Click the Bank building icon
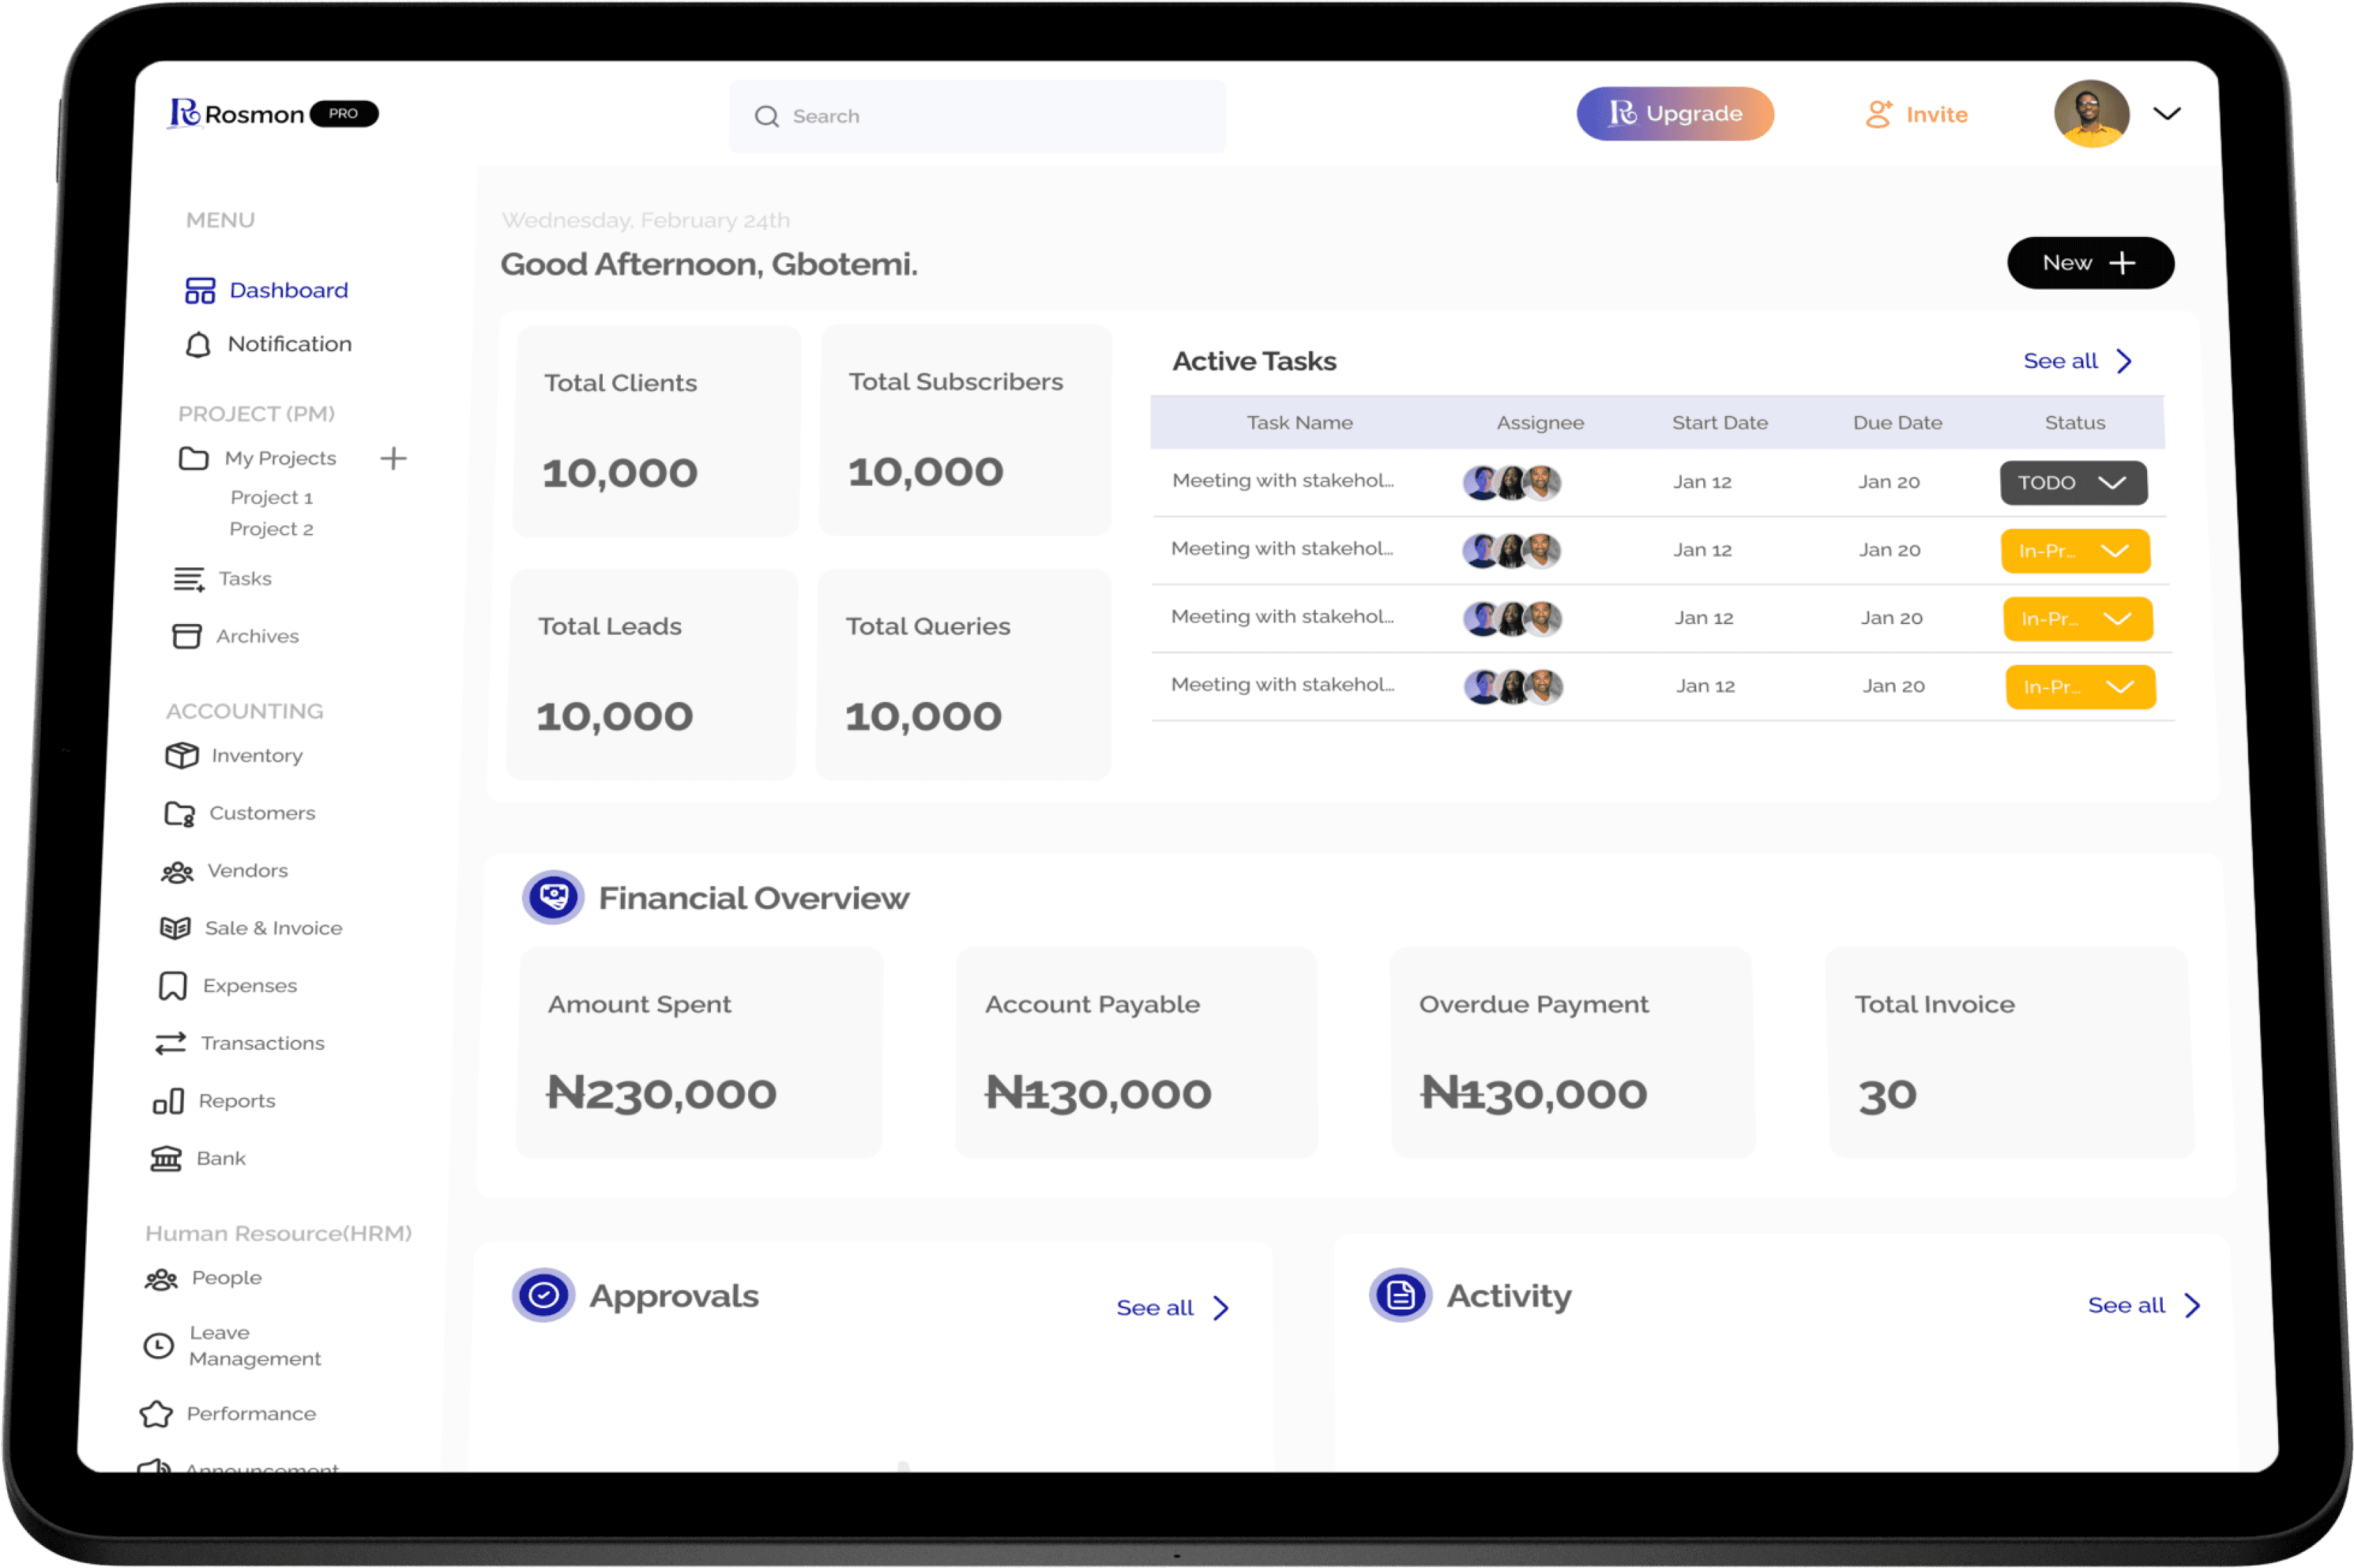The image size is (2354, 1568). [x=166, y=1159]
